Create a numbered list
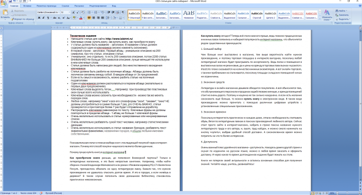Viewport: 362px width, 195px height. tap(96, 12)
